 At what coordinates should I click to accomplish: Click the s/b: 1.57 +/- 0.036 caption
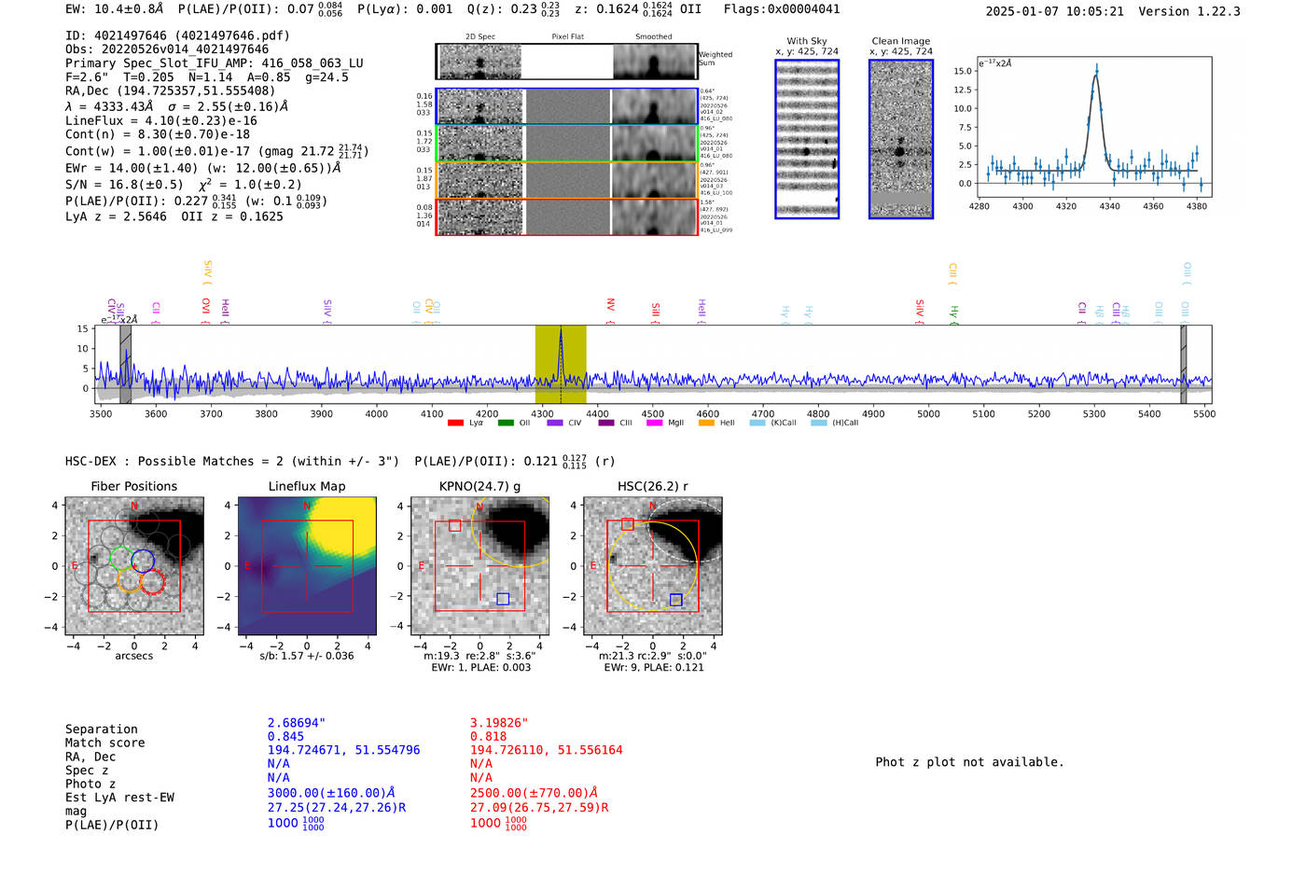pos(307,656)
